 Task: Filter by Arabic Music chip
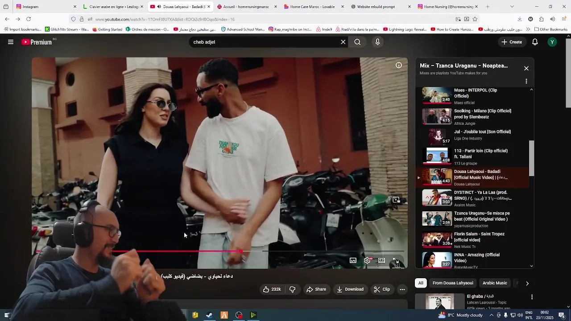(x=495, y=283)
